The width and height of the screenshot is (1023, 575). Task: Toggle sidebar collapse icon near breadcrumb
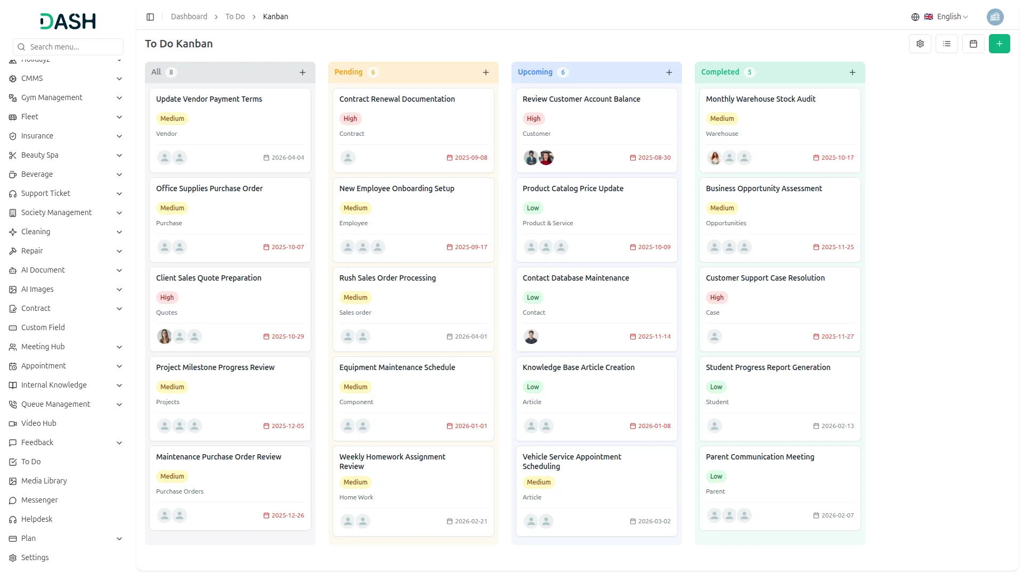[150, 17]
